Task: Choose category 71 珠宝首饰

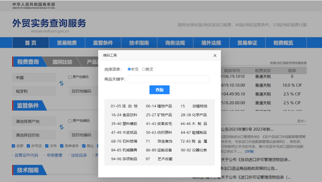Action: (x=159, y=141)
